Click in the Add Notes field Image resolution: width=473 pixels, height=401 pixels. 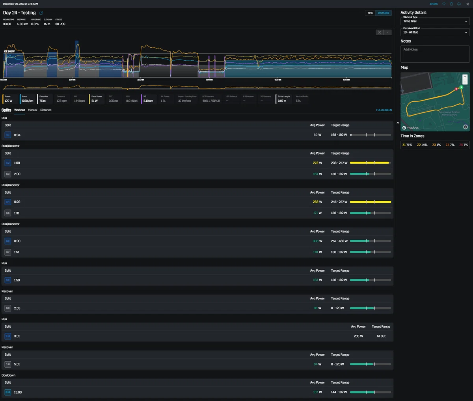[435, 54]
